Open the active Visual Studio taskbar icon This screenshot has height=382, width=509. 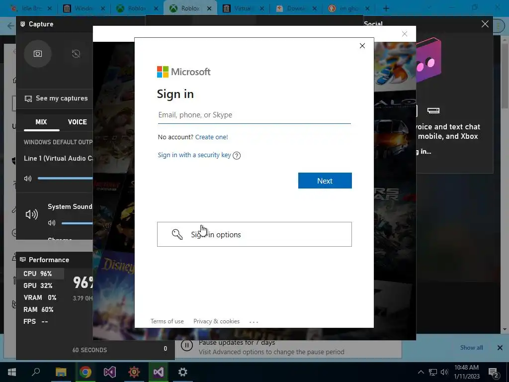[159, 372]
